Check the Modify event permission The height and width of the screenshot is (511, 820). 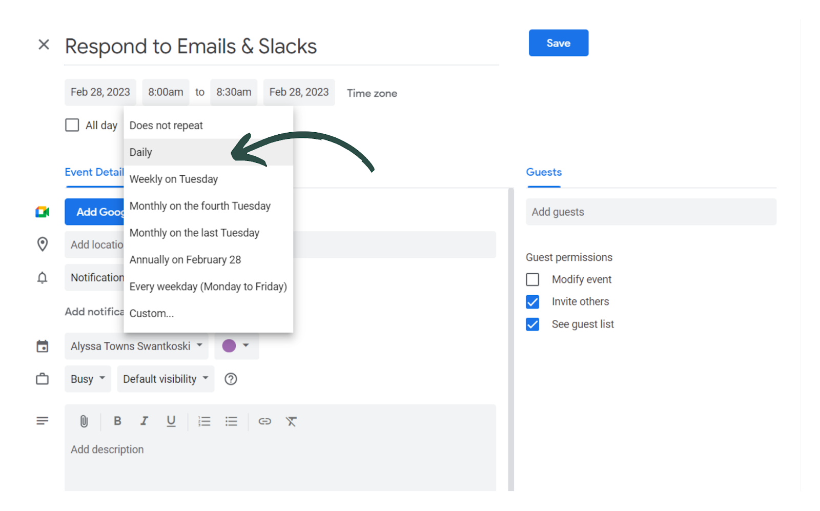532,279
